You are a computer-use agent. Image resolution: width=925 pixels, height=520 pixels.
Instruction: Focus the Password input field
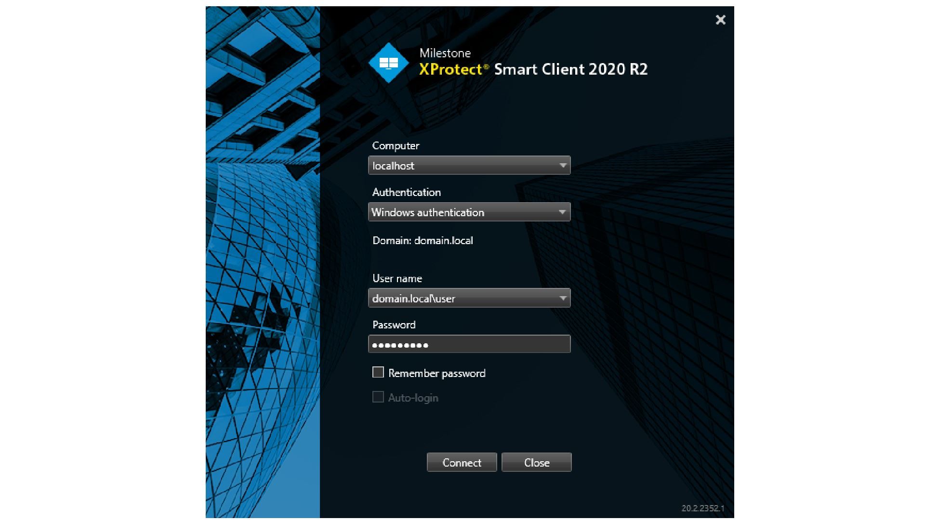coord(469,344)
